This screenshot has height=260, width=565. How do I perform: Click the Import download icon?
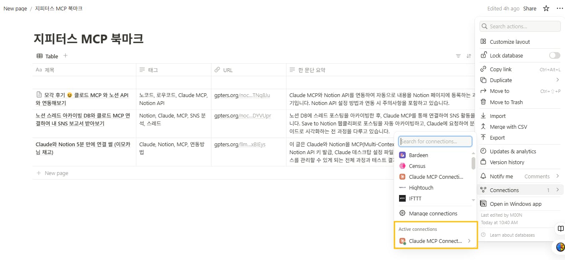click(483, 116)
